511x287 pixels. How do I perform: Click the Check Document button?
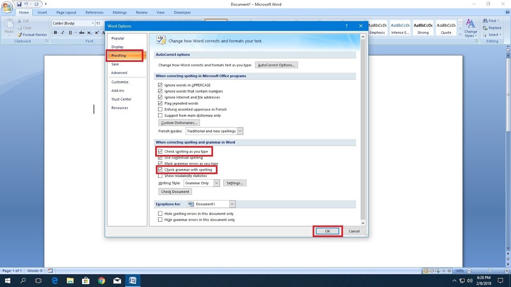[x=175, y=192]
